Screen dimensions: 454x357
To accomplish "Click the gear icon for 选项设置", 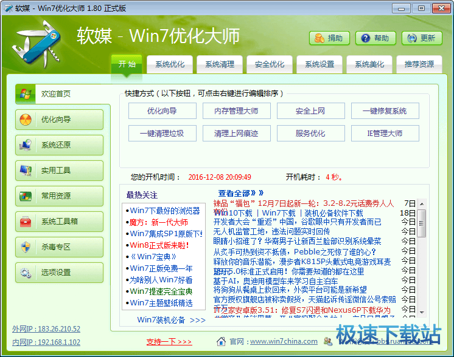I will pyautogui.click(x=26, y=273).
